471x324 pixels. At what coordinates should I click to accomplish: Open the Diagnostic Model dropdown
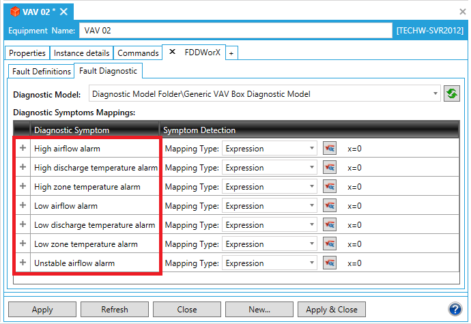(435, 94)
